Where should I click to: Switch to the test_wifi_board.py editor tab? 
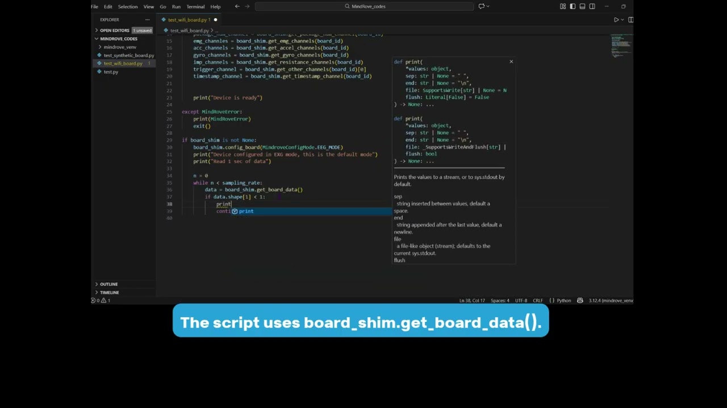(x=187, y=20)
